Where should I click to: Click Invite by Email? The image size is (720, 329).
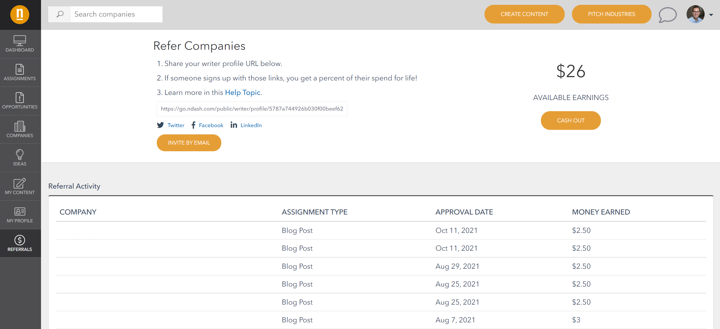[189, 143]
